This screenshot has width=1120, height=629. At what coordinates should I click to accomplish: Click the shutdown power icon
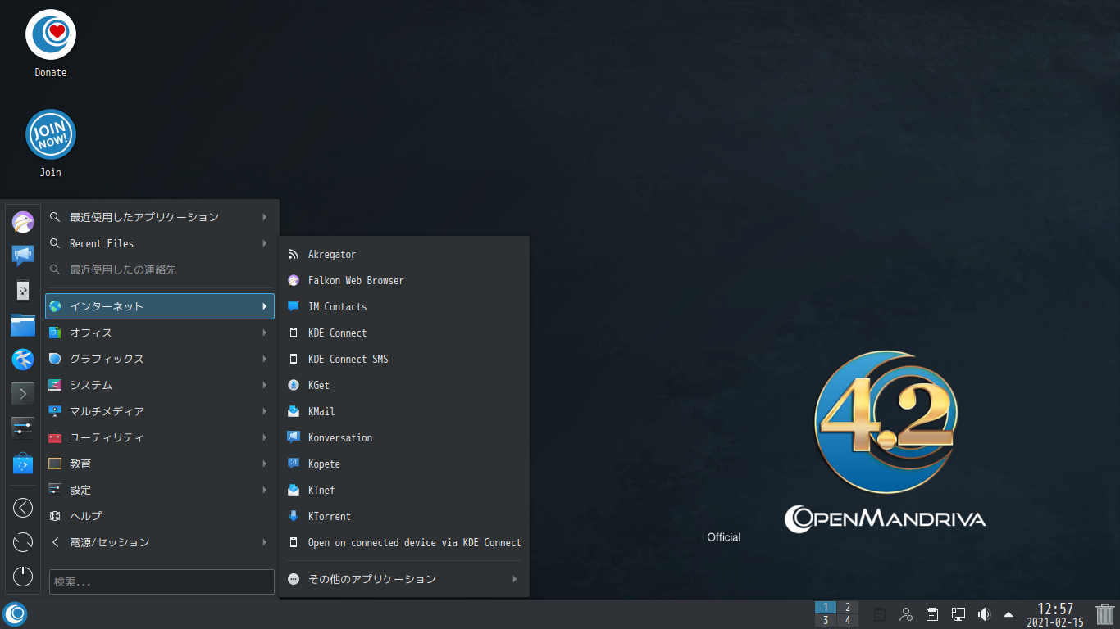tap(23, 577)
